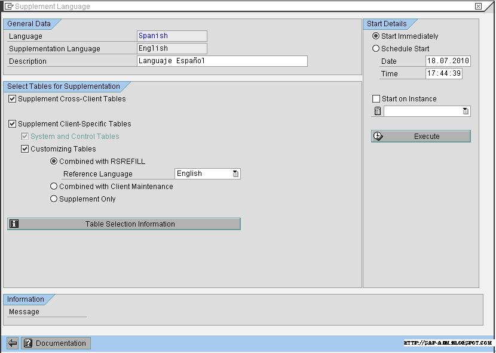Enable Start on Instance
This screenshot has height=353, width=496.
click(x=375, y=98)
